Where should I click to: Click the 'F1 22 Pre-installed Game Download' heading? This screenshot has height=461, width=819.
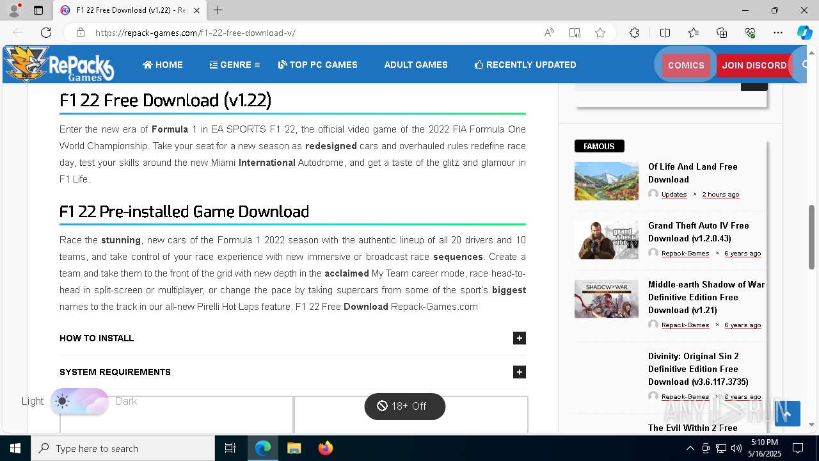(x=184, y=211)
